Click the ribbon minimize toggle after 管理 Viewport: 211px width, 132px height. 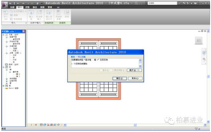tap(58, 7)
